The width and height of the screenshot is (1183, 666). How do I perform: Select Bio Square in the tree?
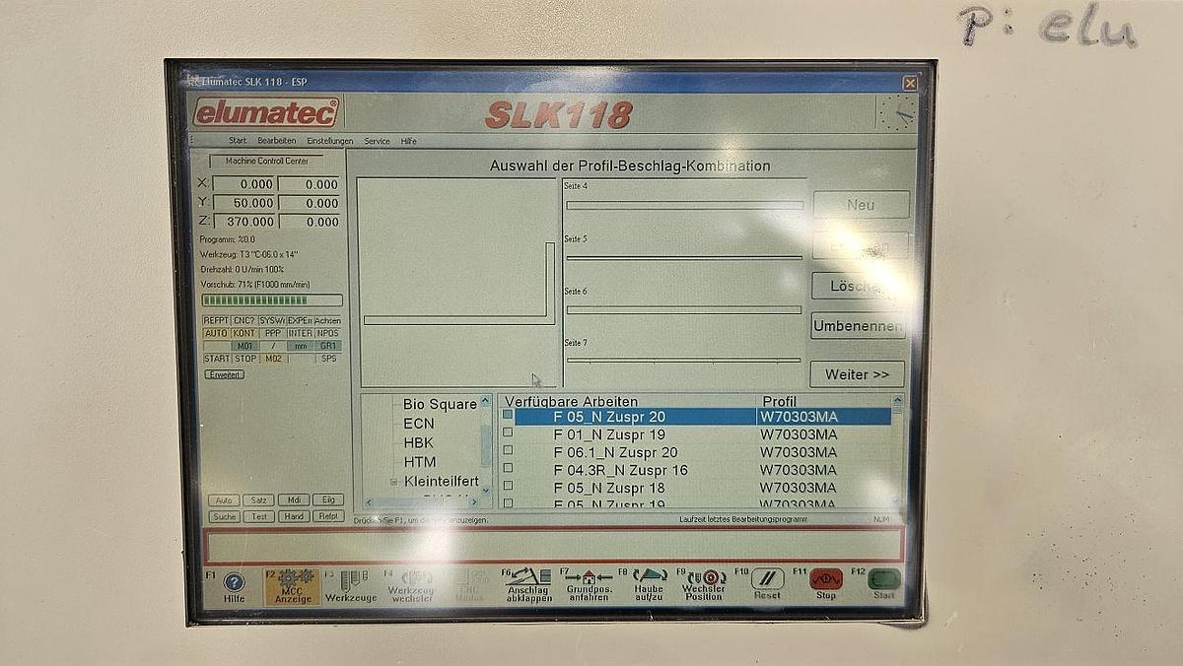point(440,404)
